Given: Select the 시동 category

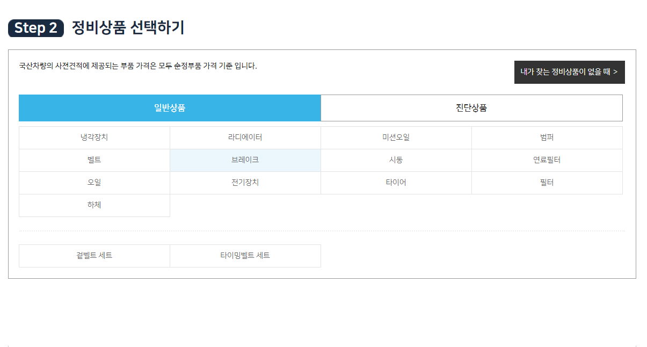Looking at the screenshot, I should 396,160.
